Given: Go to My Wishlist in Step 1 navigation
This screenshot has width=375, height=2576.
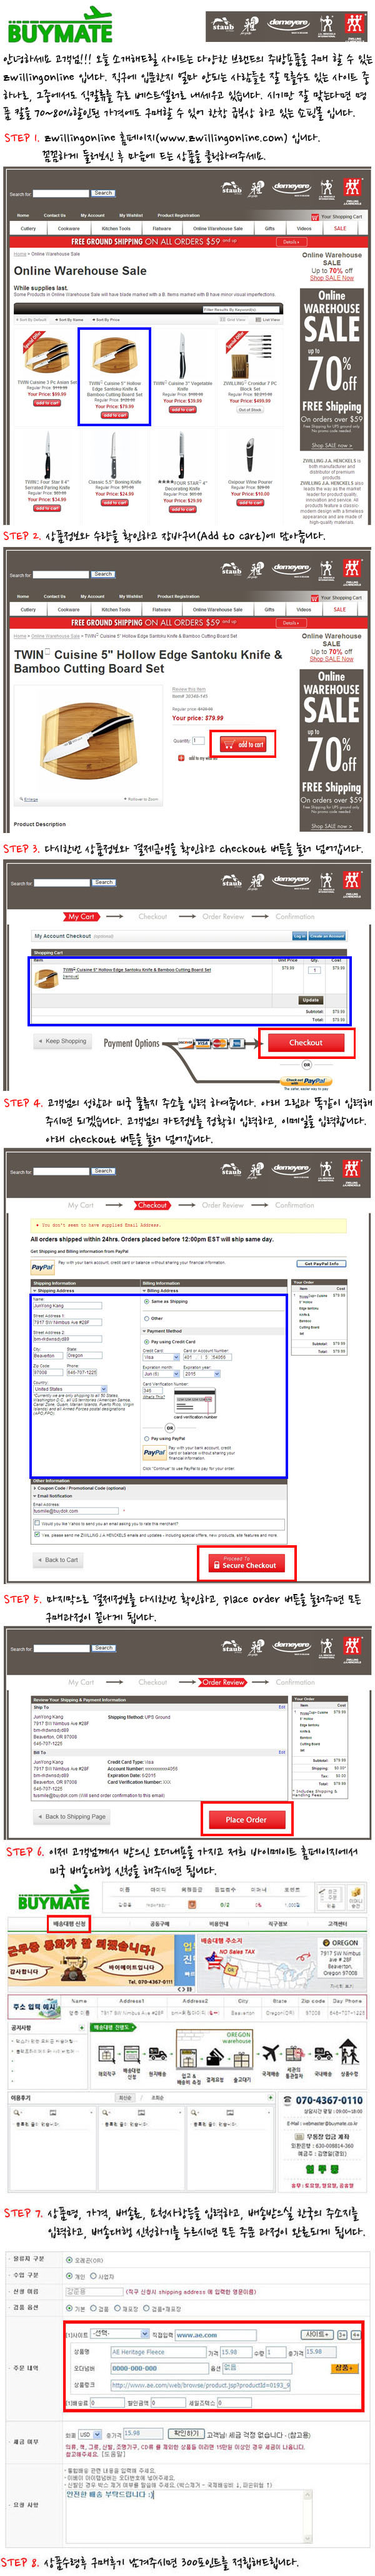Looking at the screenshot, I should pyautogui.click(x=131, y=215).
